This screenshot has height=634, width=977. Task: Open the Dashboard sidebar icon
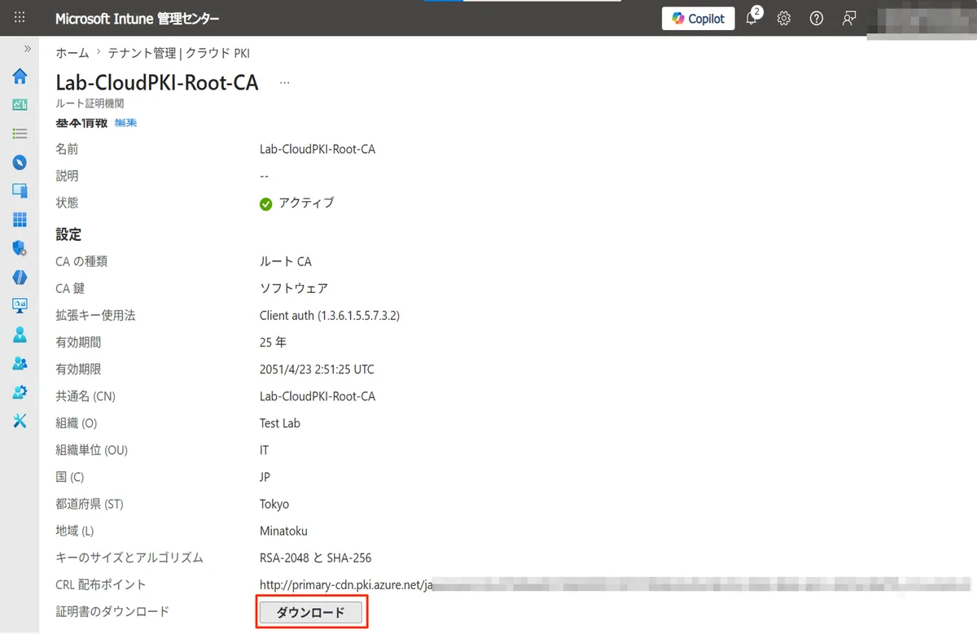tap(20, 105)
